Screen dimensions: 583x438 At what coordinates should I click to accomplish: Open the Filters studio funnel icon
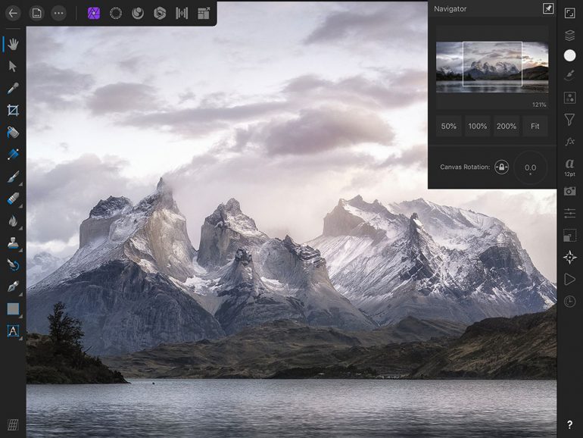(x=569, y=120)
